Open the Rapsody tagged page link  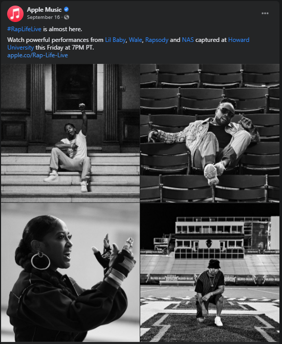pos(157,40)
